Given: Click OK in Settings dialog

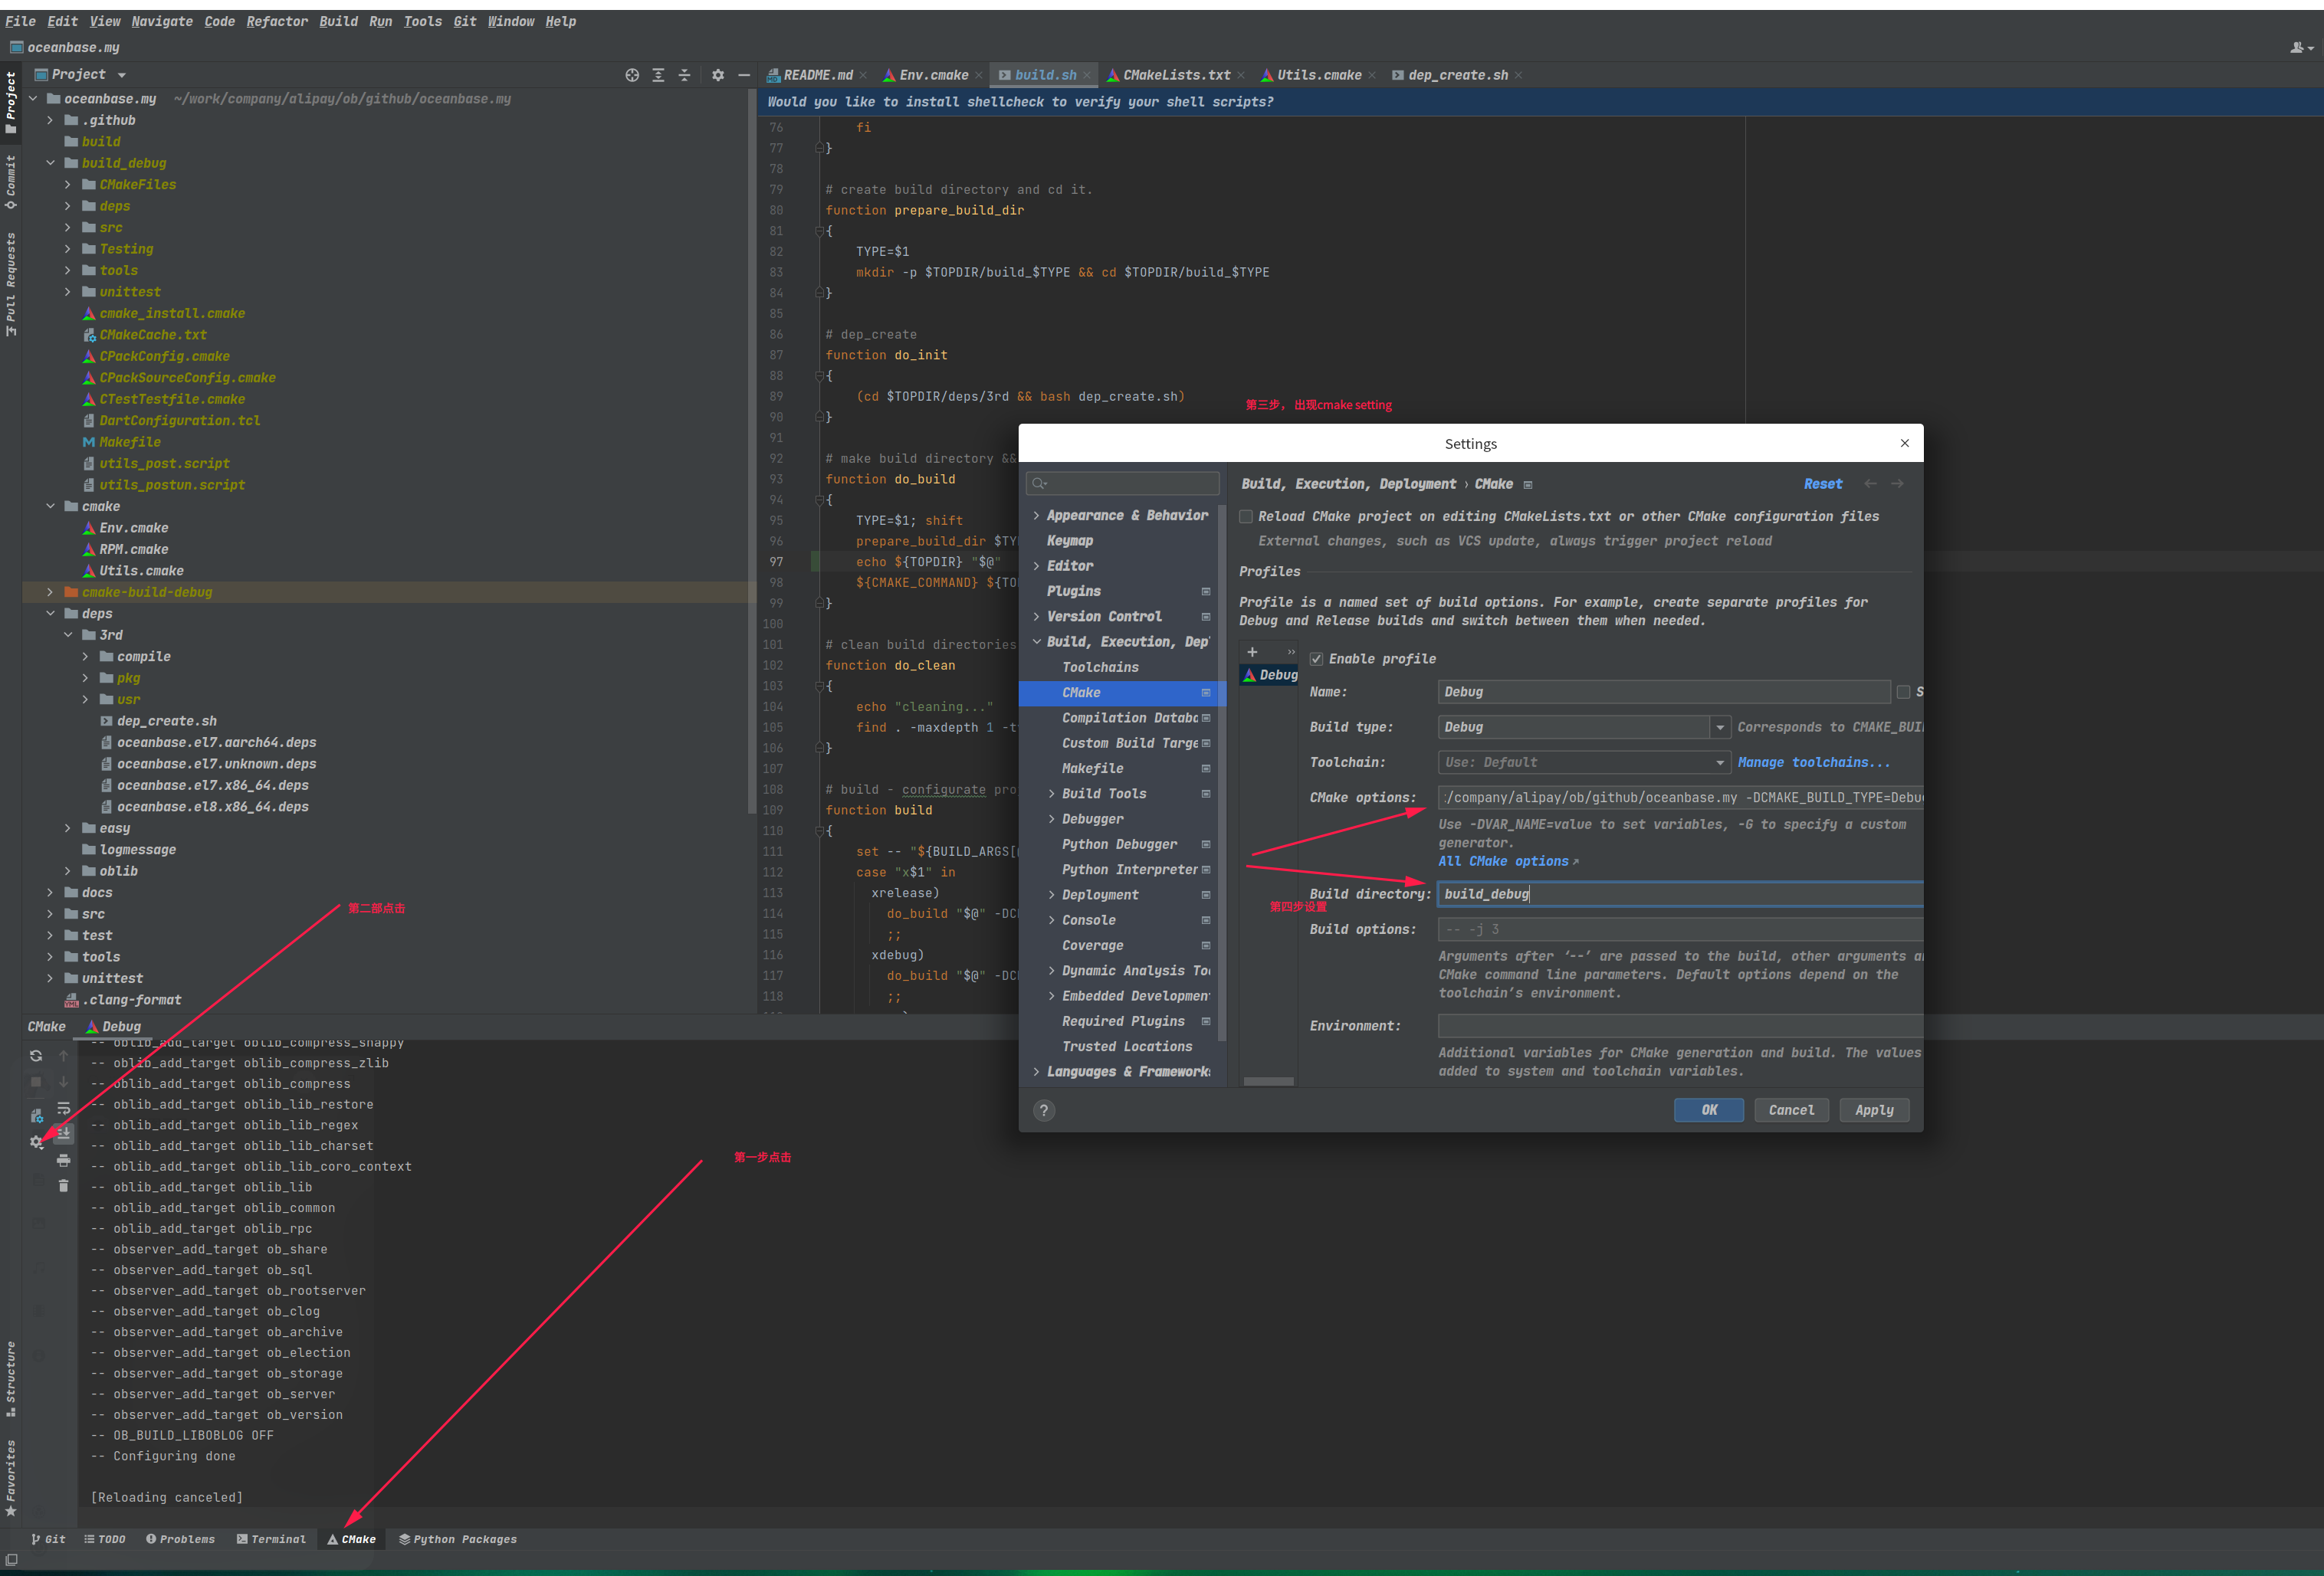Looking at the screenshot, I should pos(1709,1110).
